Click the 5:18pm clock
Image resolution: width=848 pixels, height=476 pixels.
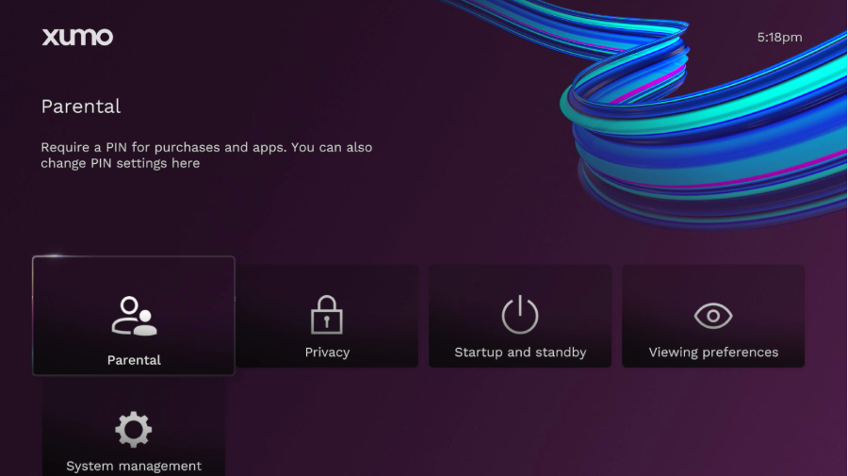[779, 38]
